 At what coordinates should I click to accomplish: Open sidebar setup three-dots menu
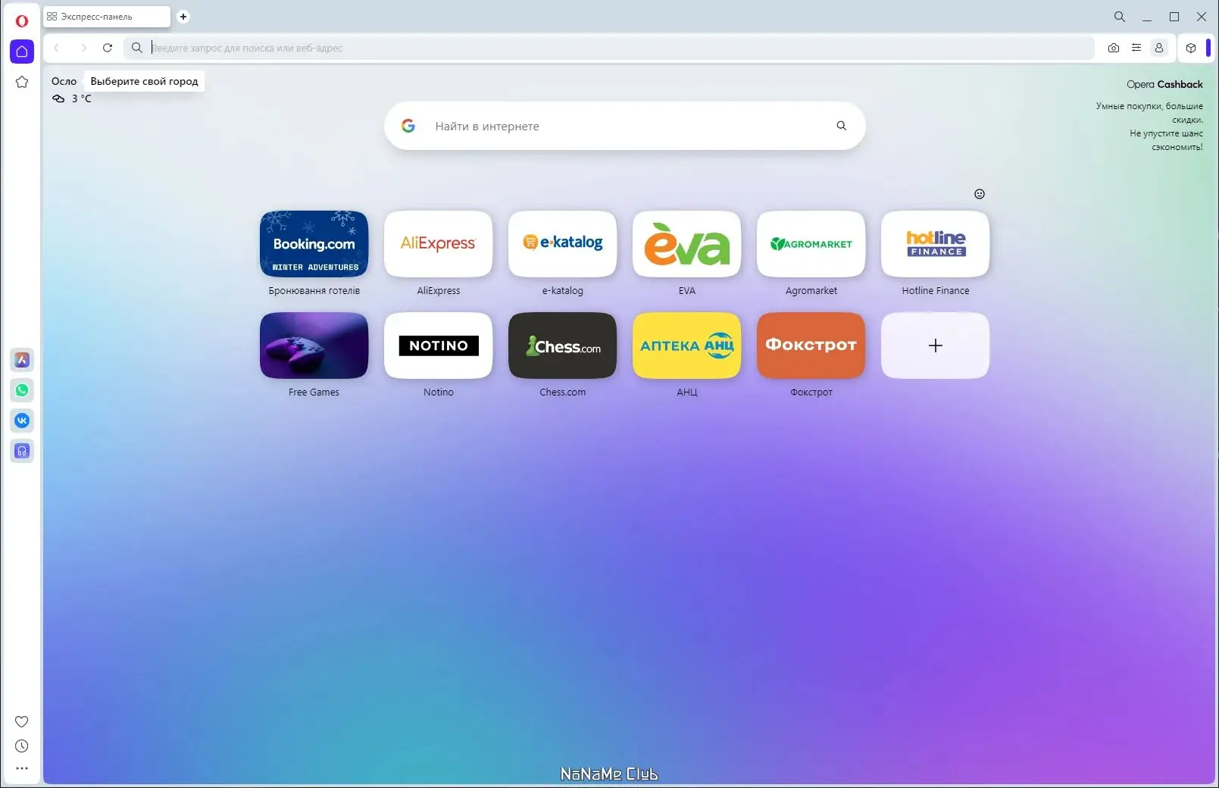coord(22,768)
